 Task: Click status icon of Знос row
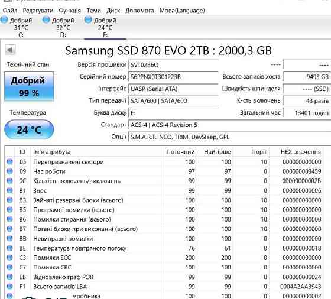point(9,190)
